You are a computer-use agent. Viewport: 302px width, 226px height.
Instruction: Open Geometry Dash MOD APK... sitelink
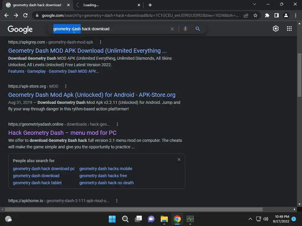pyautogui.click(x=74, y=71)
